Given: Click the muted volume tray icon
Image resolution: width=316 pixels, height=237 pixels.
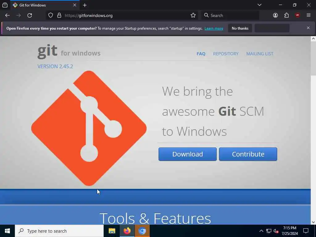Looking at the screenshot, I should (276, 231).
